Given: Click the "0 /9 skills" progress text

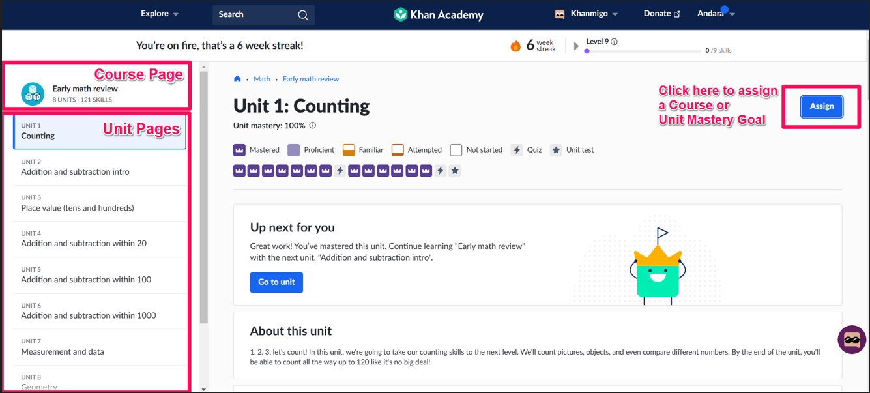Looking at the screenshot, I should pyautogui.click(x=718, y=50).
